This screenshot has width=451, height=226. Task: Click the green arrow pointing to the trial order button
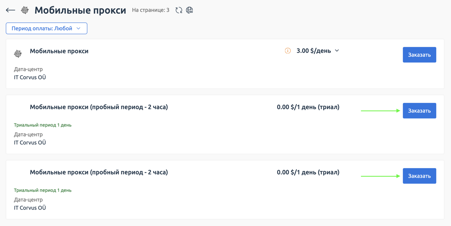pyautogui.click(x=380, y=110)
